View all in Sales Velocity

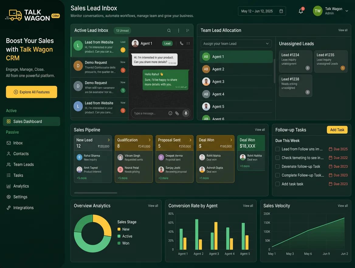[343, 206]
